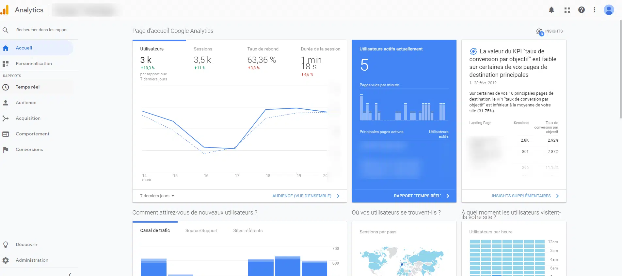Click the Administration gear icon

click(6, 260)
